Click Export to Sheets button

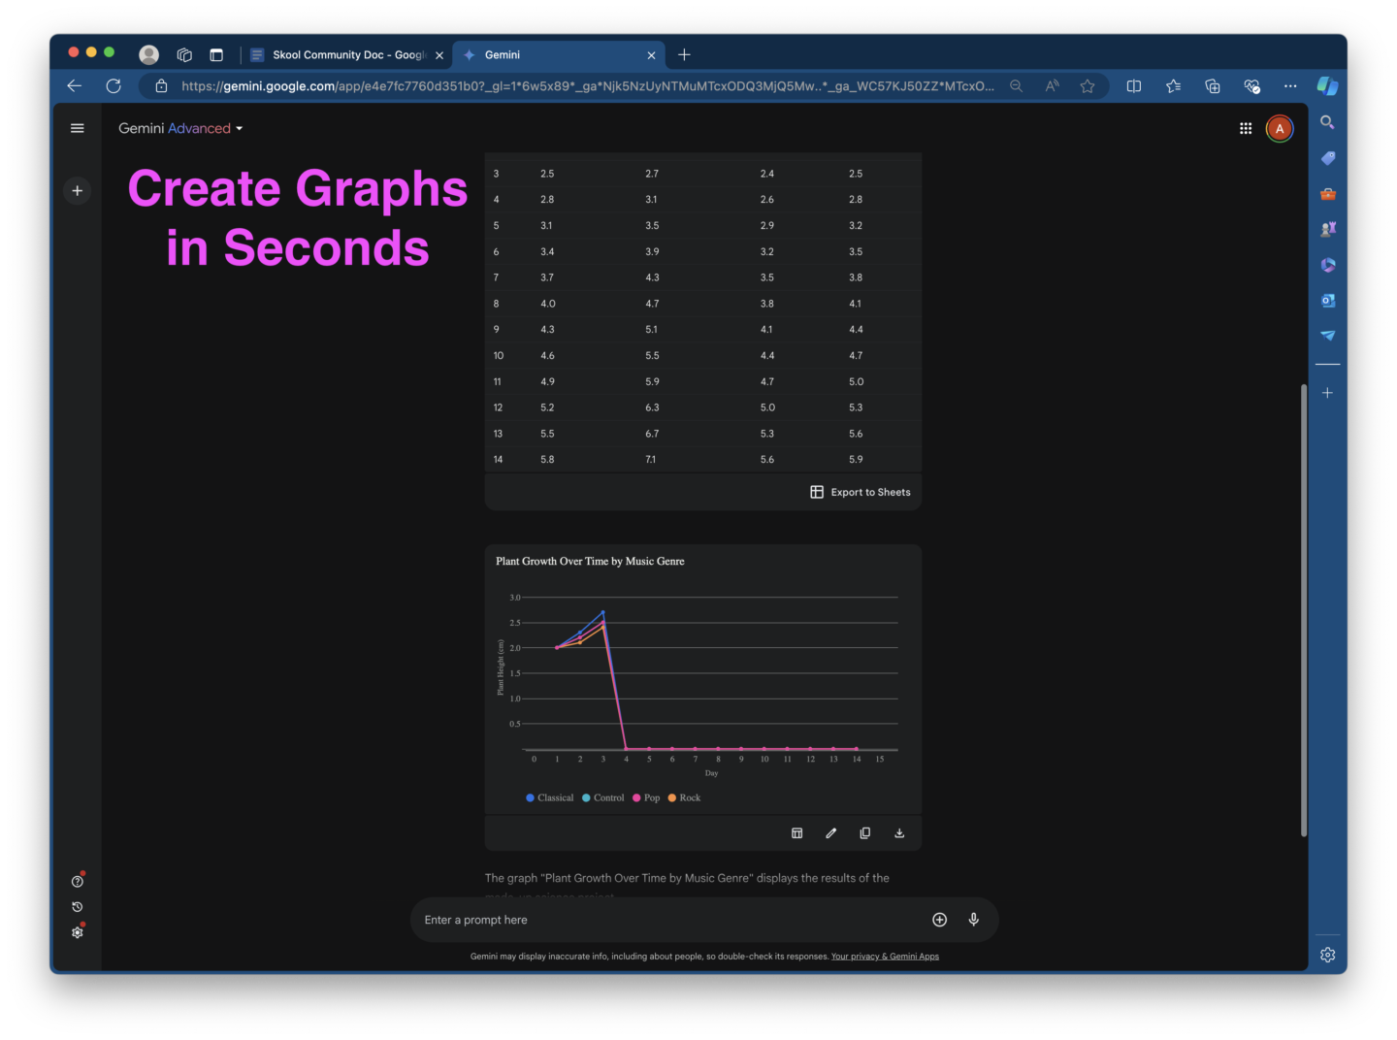pyautogui.click(x=861, y=493)
